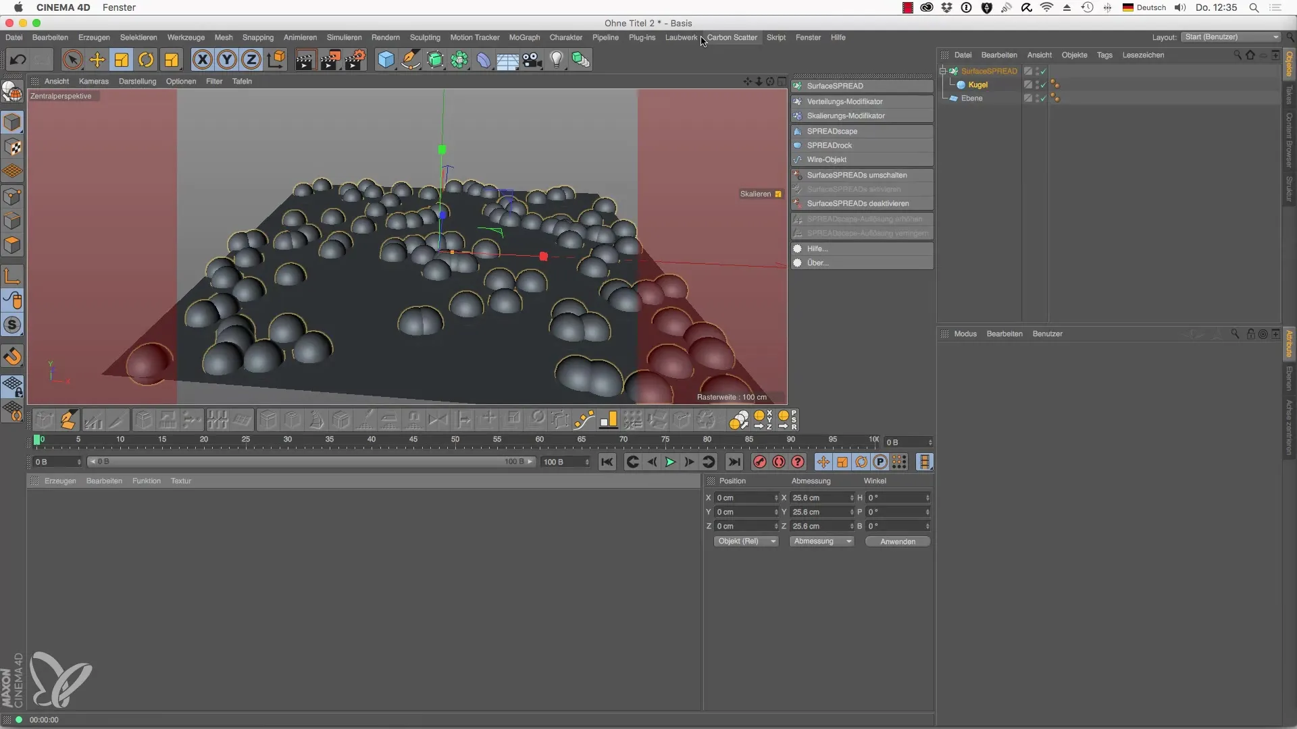Open render settings gear clapperboard icon
This screenshot has width=1297, height=729.
pyautogui.click(x=355, y=60)
